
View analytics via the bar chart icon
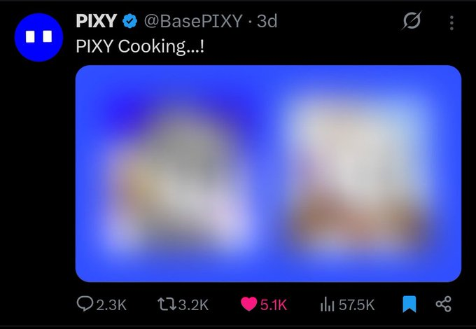pyautogui.click(x=328, y=304)
